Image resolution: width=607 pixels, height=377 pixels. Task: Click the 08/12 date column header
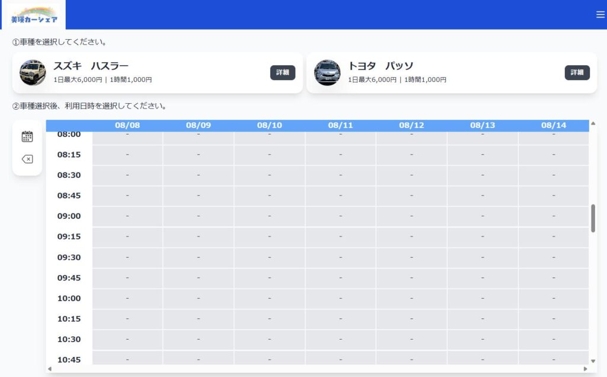pyautogui.click(x=411, y=126)
